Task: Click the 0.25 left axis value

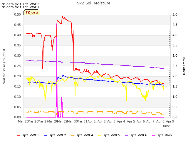Action: click(x=18, y=66)
